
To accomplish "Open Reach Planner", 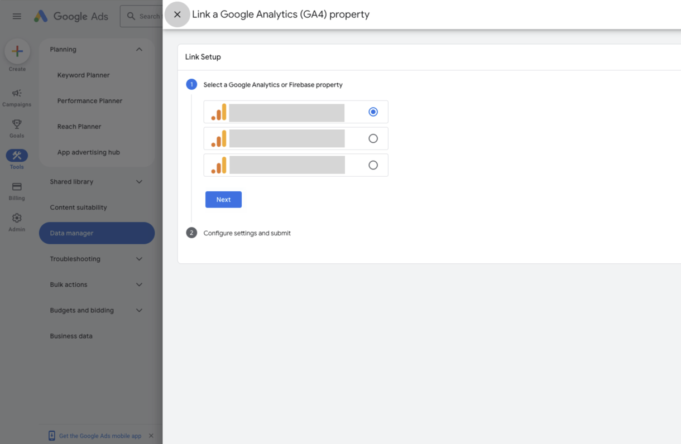I will [79, 126].
